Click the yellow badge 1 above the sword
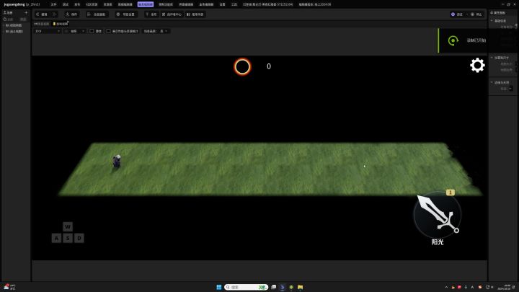The image size is (519, 292). click(x=450, y=193)
